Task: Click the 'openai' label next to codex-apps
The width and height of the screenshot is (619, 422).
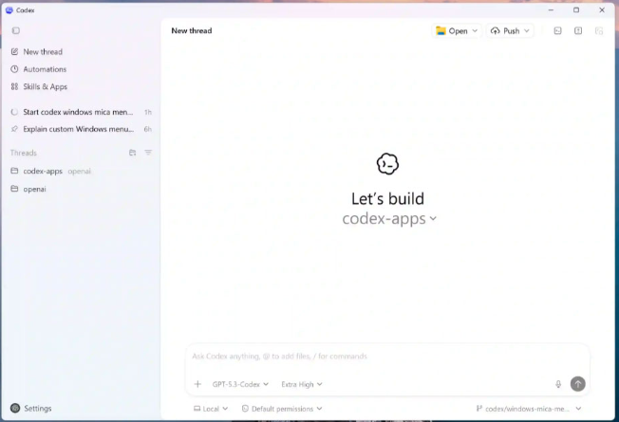Action: (x=80, y=171)
